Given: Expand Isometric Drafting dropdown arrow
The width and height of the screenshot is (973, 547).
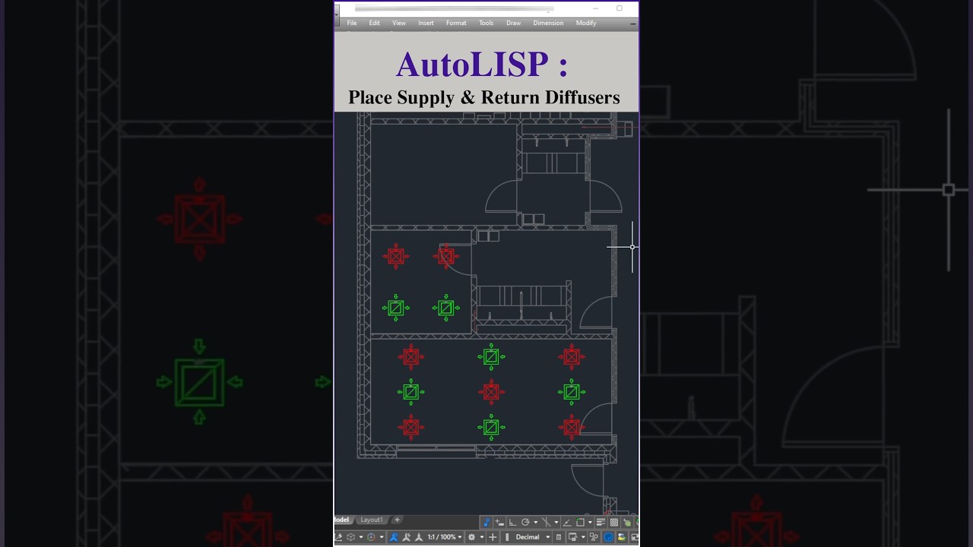Looking at the screenshot, I should (x=556, y=523).
